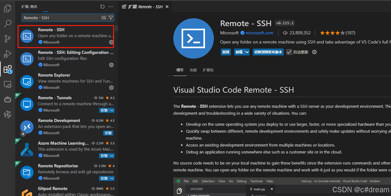Select the Remote - SSH extension in list
The image size is (391, 196).
[x=66, y=36]
